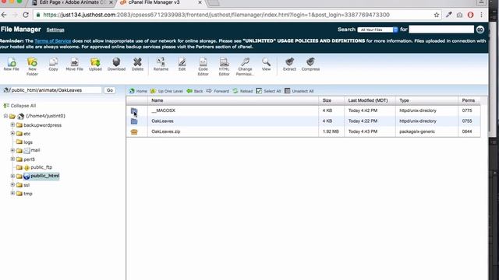Expand the public_html folder node

[x=12, y=176]
